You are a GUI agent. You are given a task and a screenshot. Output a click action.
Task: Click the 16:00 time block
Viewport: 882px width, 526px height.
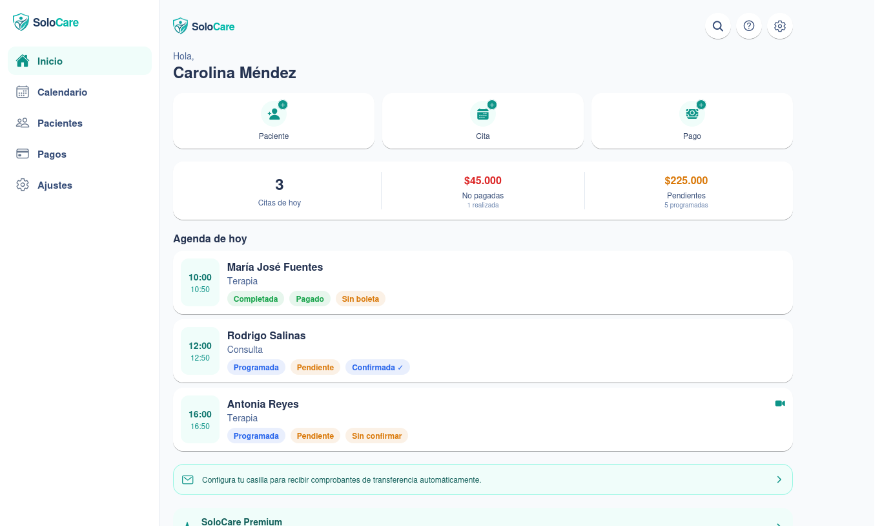200,419
